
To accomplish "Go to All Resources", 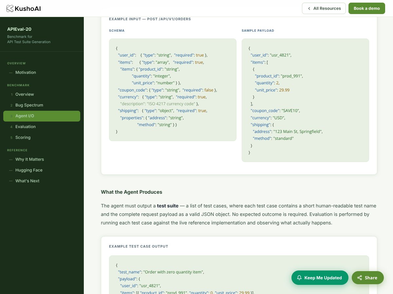I will (324, 8).
